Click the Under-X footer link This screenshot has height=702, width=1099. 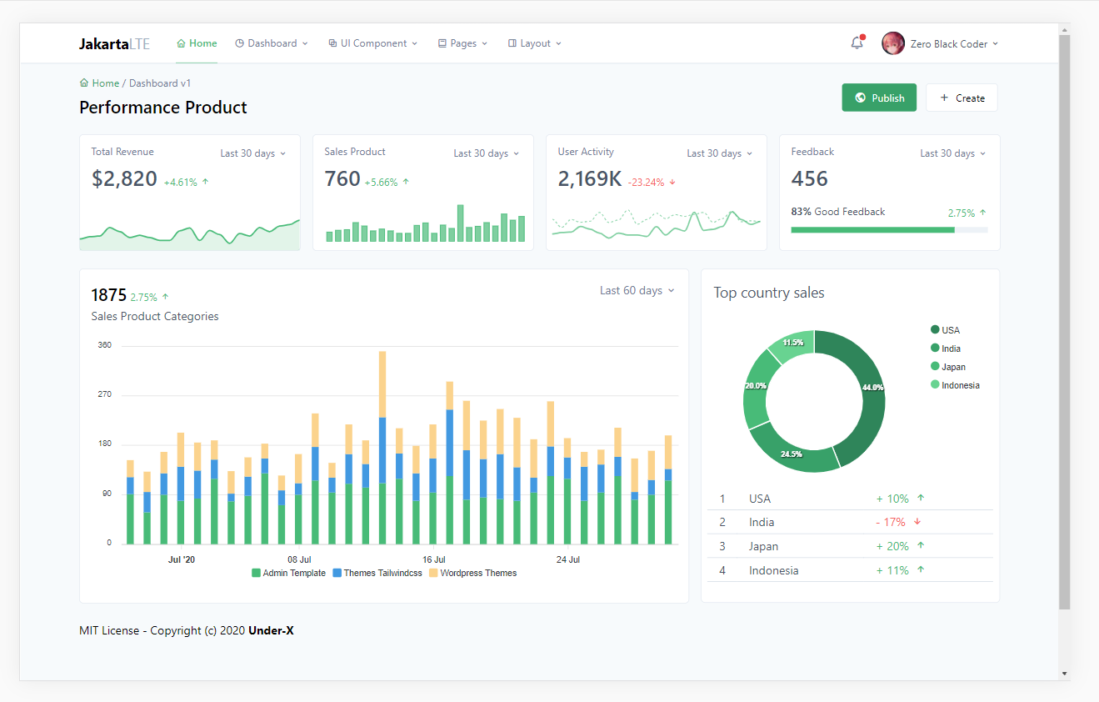[271, 631]
